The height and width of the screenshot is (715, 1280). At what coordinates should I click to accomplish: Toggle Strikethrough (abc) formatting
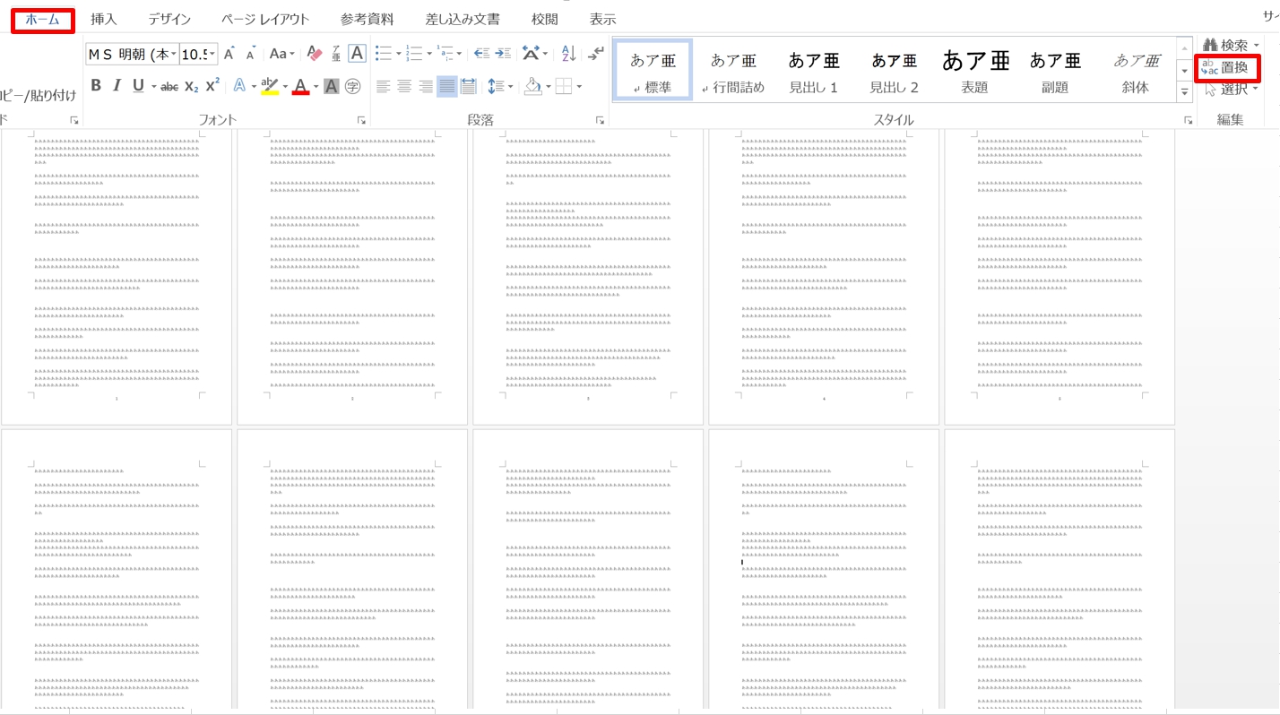[x=169, y=86]
